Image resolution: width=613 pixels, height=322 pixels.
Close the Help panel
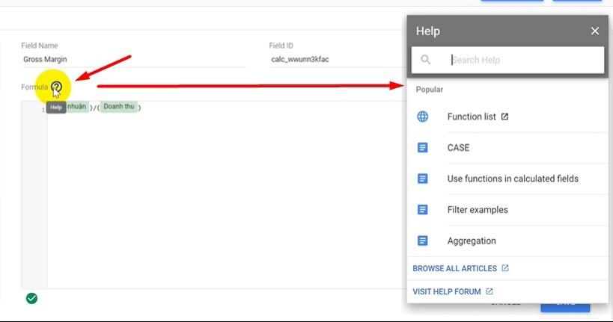click(x=594, y=31)
